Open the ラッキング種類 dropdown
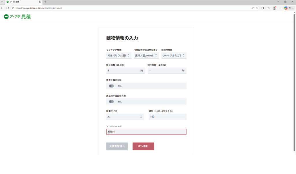Viewport: 296px width, 174px height. (119, 55)
